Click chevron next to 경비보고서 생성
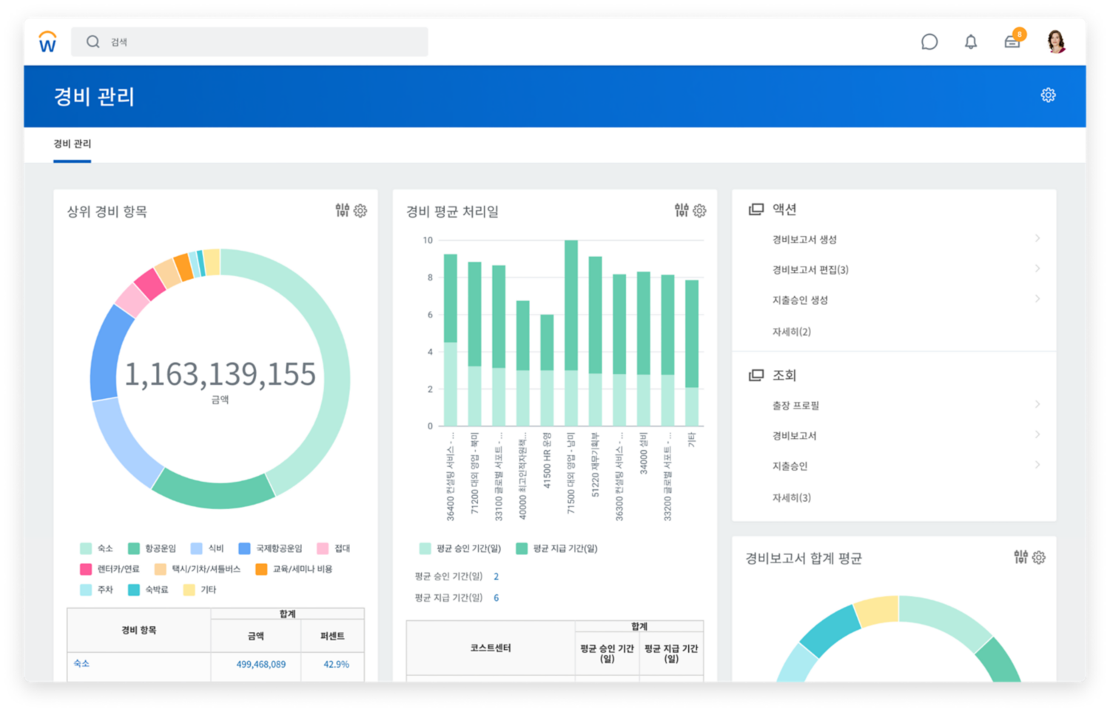 (1037, 238)
